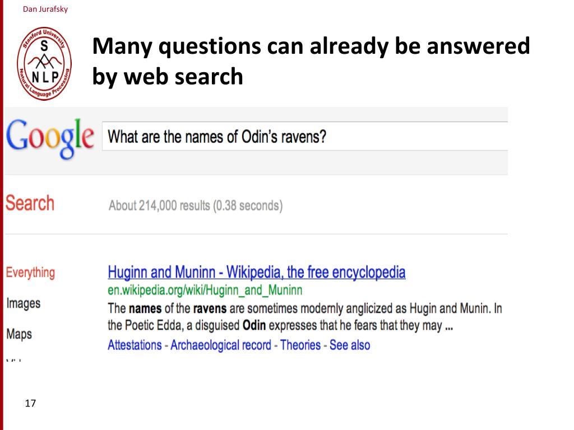Click slide number 17

pos(30,403)
